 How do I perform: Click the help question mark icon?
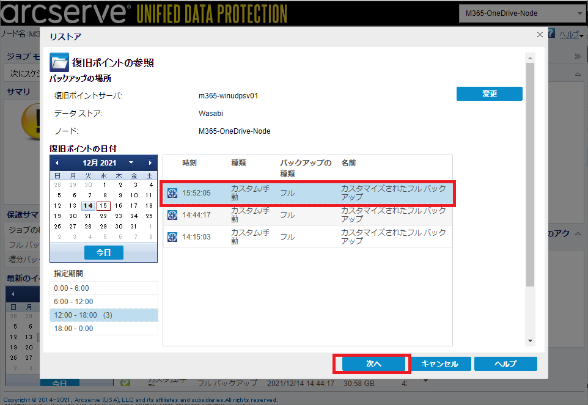pos(551,34)
